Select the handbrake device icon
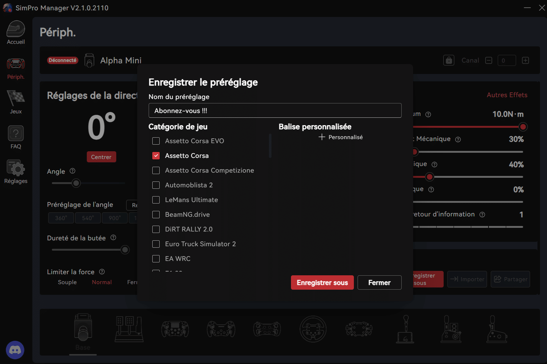Viewport: 547px width, 364px height. pyautogui.click(x=405, y=329)
